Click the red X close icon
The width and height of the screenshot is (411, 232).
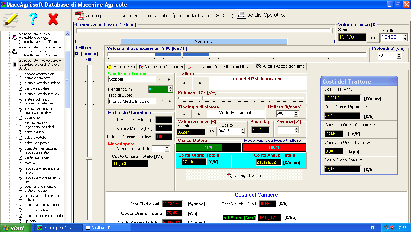pos(53,19)
